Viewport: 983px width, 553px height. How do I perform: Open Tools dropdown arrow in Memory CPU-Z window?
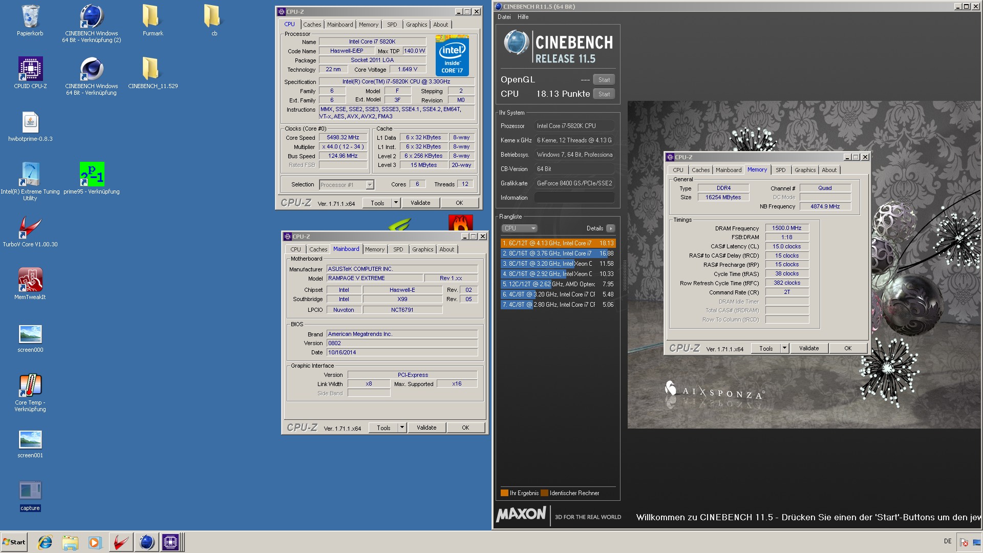click(784, 348)
